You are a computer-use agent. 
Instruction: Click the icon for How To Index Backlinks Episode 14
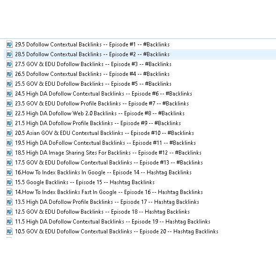point(9,172)
